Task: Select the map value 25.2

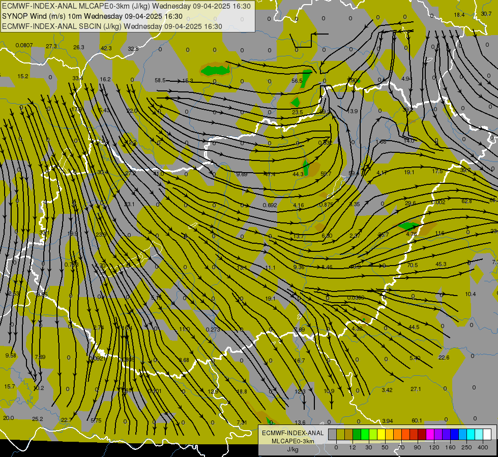Action: [38, 419]
